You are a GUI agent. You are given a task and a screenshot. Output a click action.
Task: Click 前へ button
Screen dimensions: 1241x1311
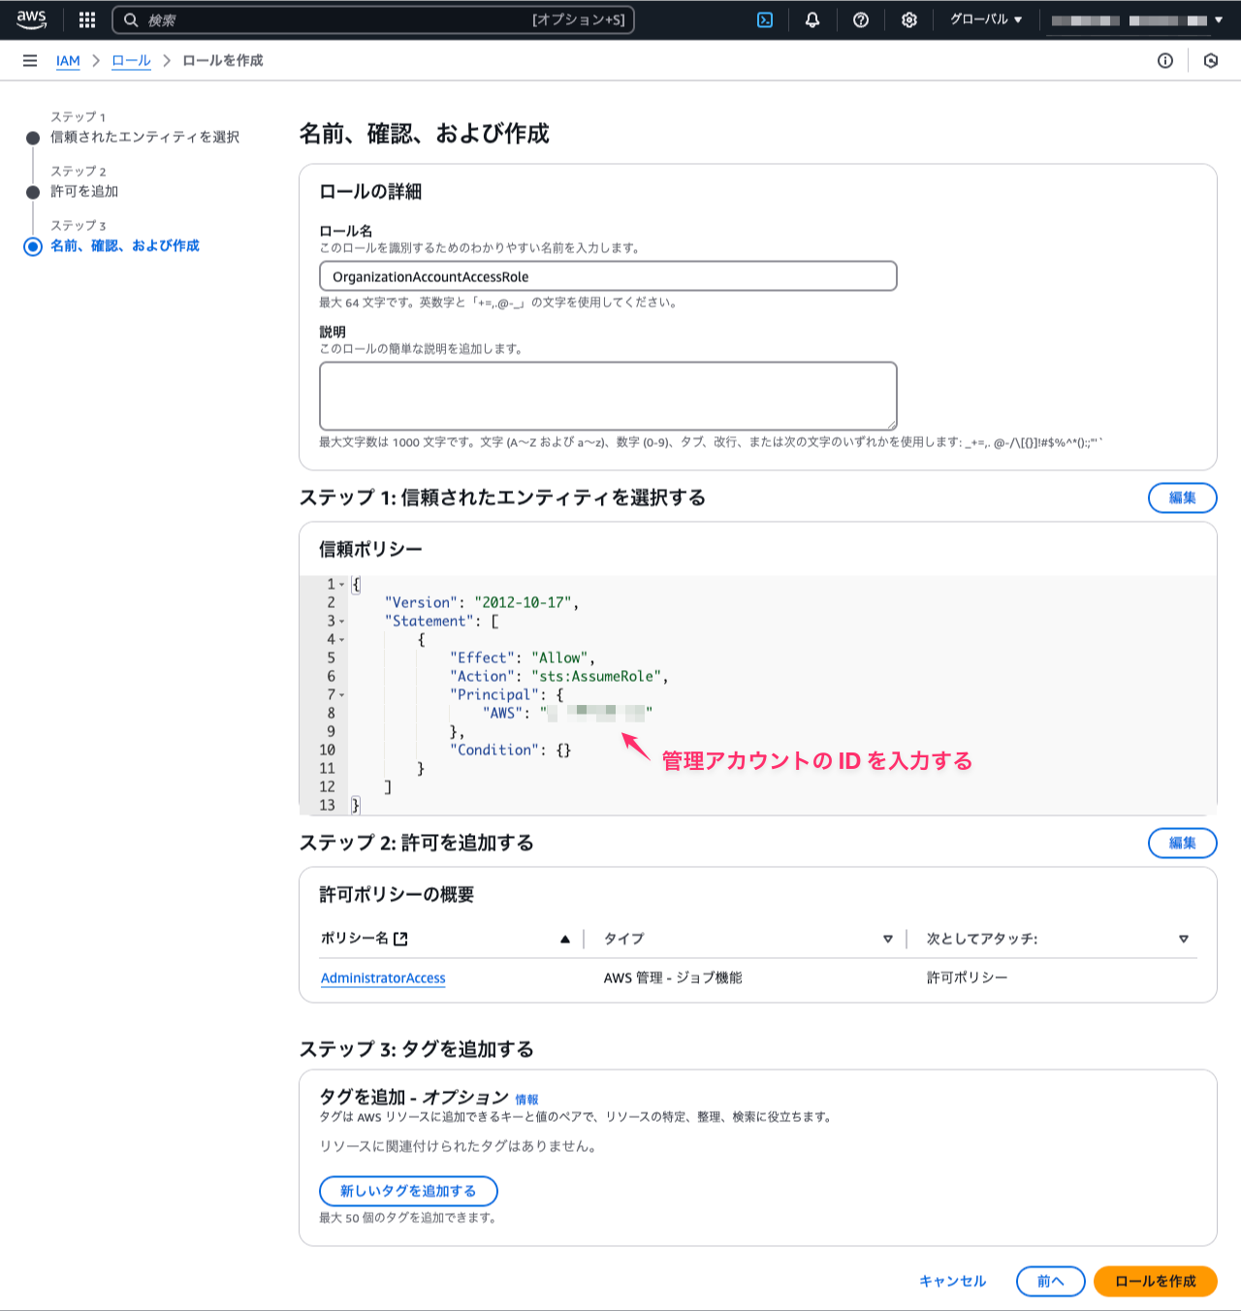coord(1050,1281)
